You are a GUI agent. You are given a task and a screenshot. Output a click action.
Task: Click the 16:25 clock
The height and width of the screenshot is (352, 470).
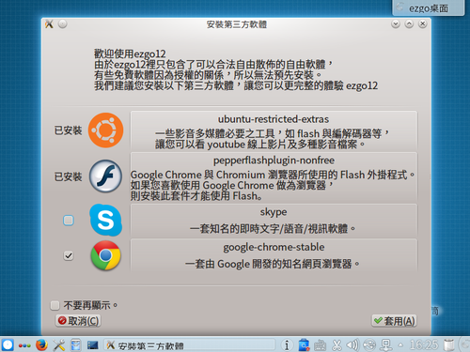tap(424, 345)
